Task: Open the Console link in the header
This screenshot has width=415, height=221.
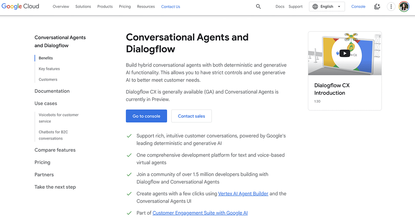Action: pos(358,6)
